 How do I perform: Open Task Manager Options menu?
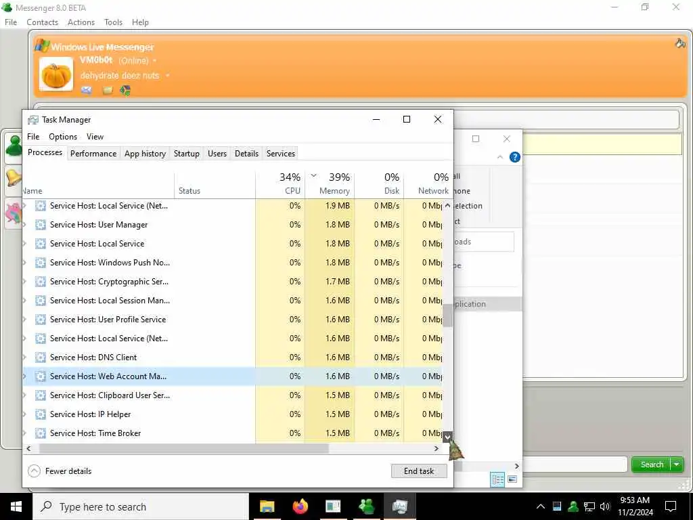63,137
